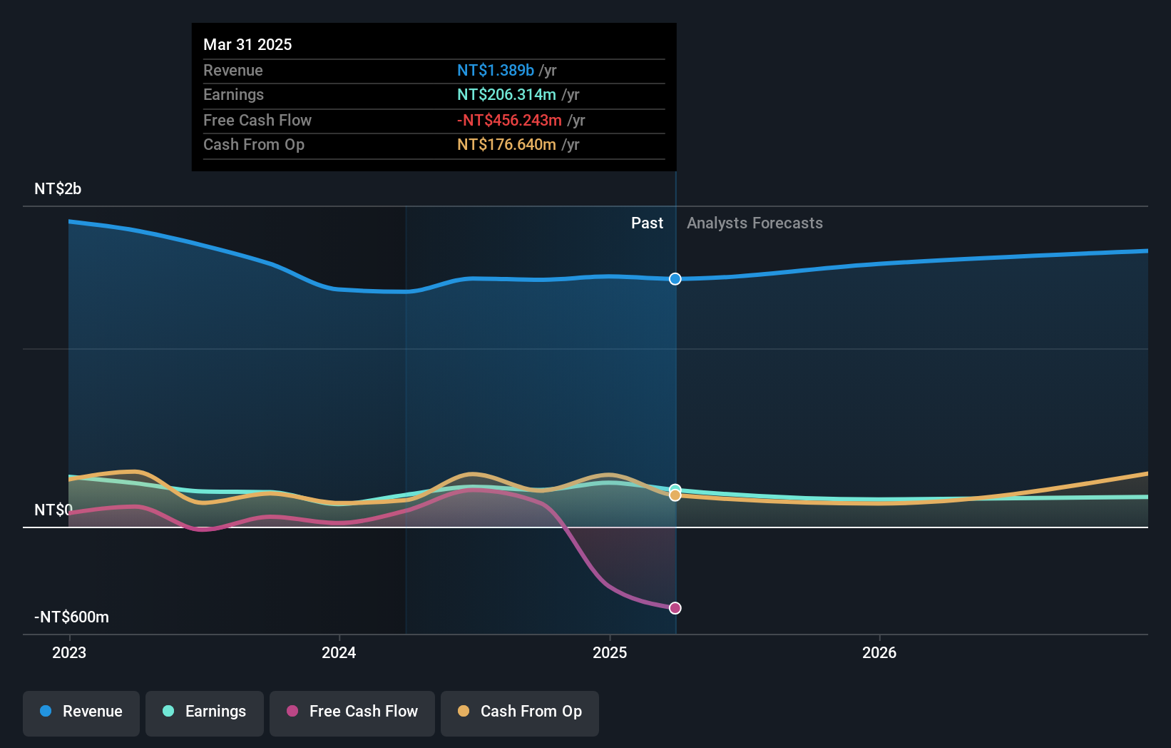Click the Analysts Forecasts label

click(x=755, y=223)
